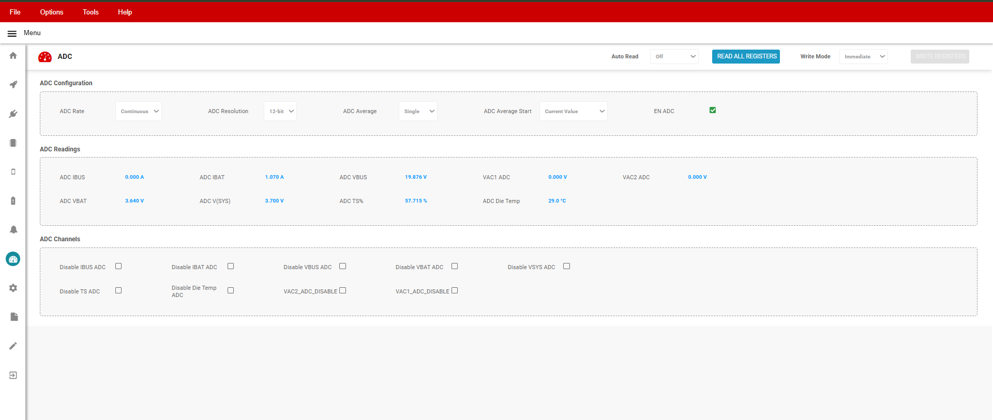Go to the Home sidebar icon

click(x=13, y=55)
